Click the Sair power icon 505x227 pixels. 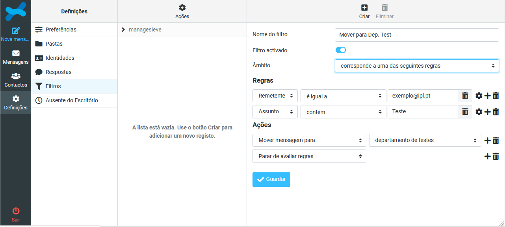pyautogui.click(x=16, y=211)
